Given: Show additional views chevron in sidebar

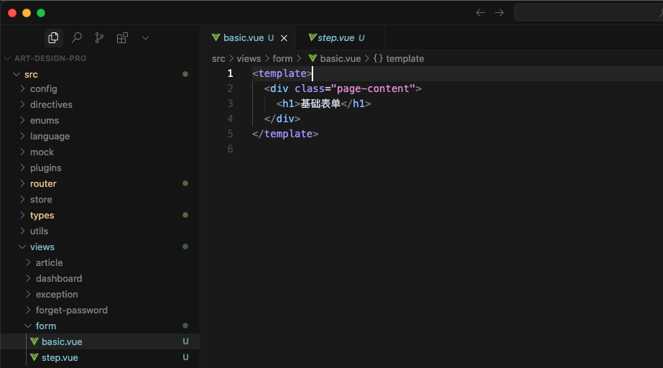Looking at the screenshot, I should click(x=145, y=38).
